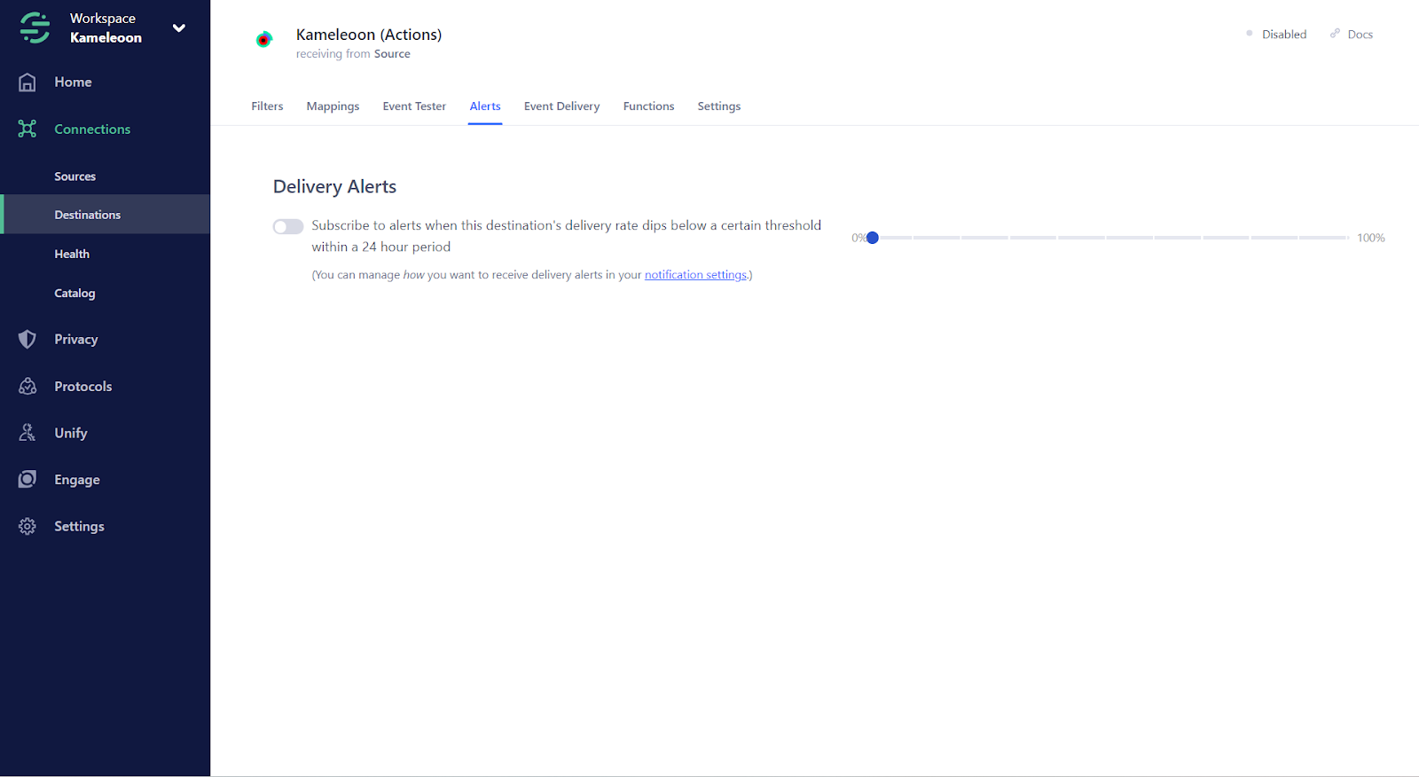Viewport: 1419px width, 777px height.
Task: Open Protocols in sidebar
Action: point(82,387)
